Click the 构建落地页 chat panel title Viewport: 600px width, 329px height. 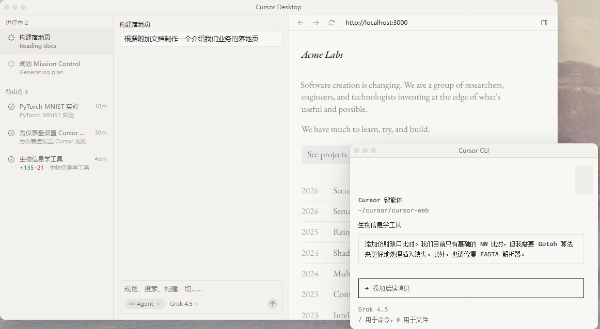pyautogui.click(x=135, y=24)
